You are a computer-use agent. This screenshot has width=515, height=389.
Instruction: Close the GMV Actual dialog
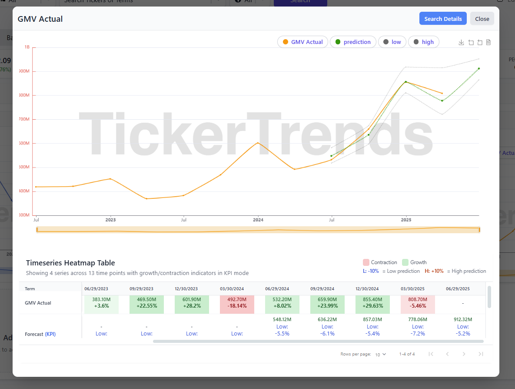pyautogui.click(x=482, y=19)
